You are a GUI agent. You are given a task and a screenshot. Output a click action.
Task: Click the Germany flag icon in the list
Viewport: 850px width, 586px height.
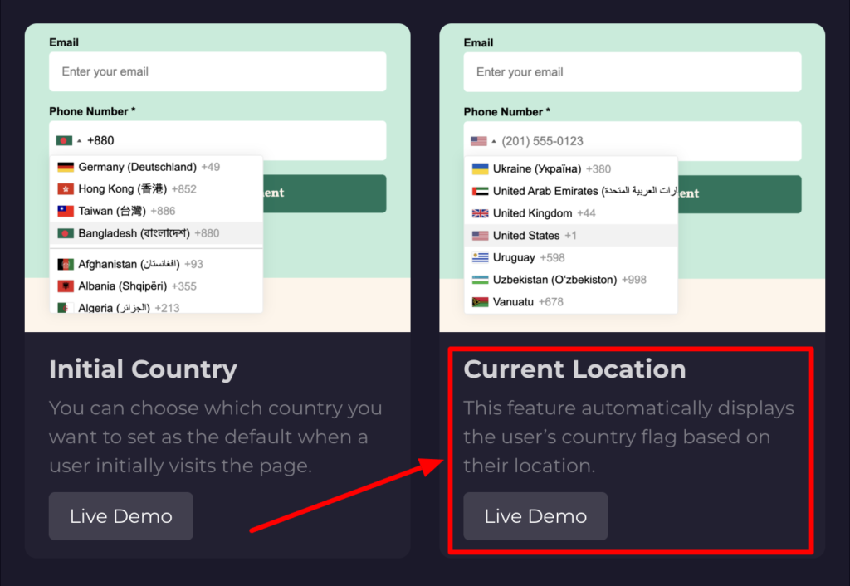(66, 167)
